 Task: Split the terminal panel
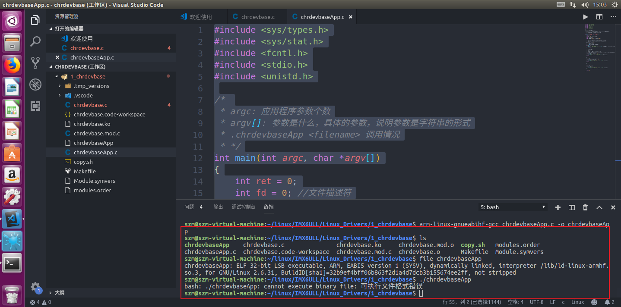coord(572,207)
